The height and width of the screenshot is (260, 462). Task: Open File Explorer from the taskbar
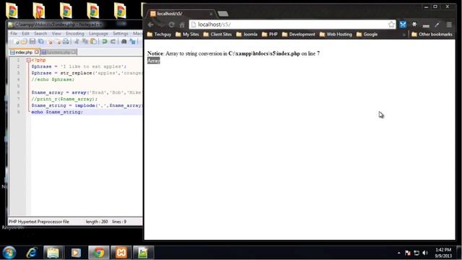53,253
